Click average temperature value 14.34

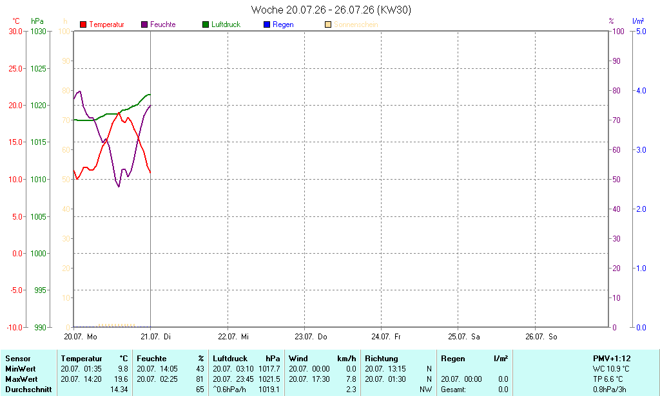click(119, 390)
